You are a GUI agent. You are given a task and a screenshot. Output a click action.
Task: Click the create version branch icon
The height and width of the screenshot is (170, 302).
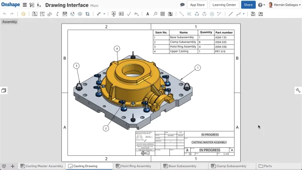point(39,5)
